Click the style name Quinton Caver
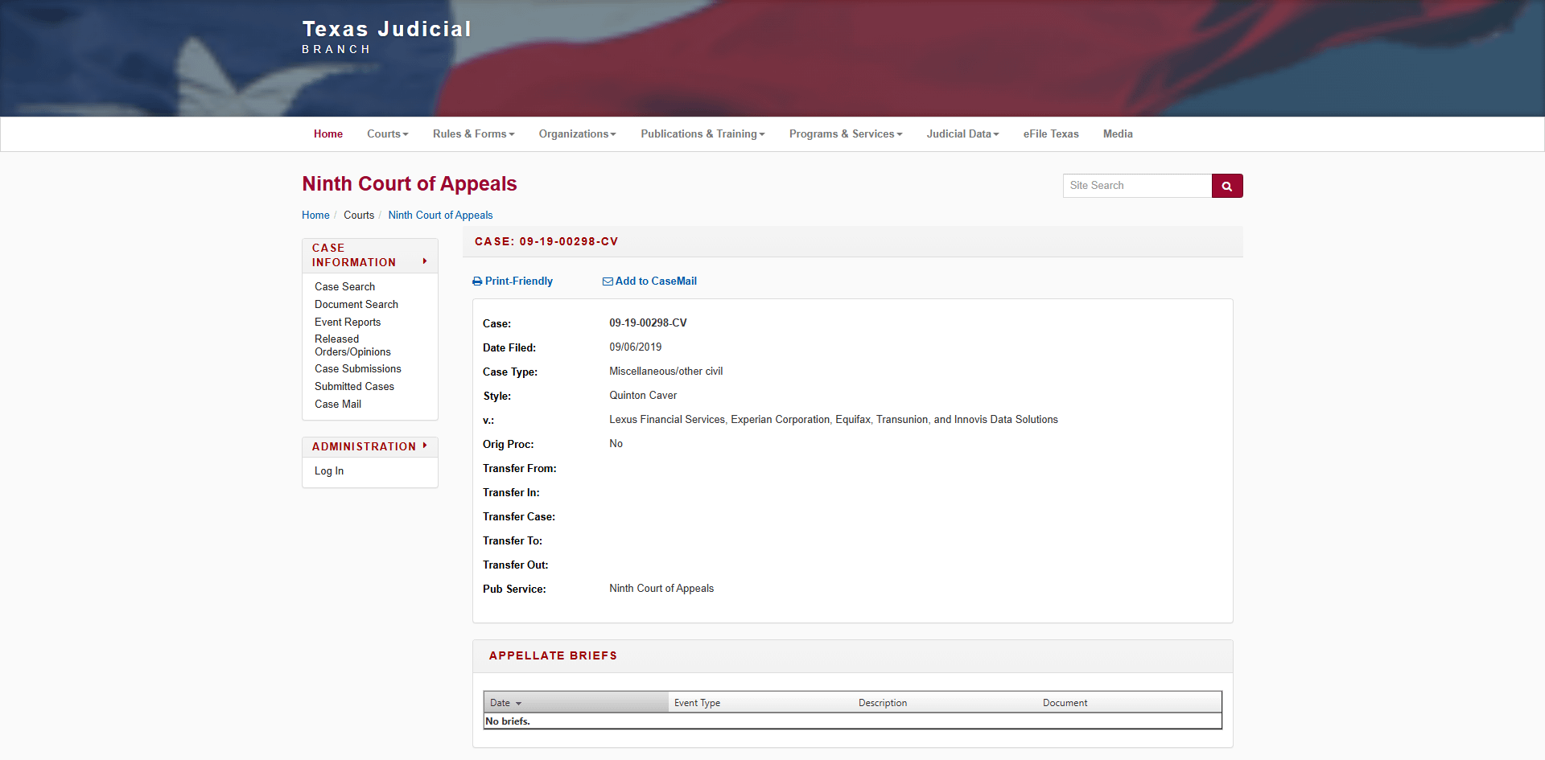1545x760 pixels. coord(643,396)
